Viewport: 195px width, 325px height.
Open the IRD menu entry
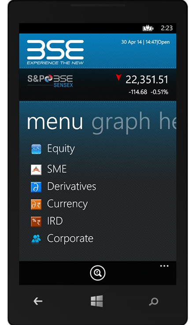pyautogui.click(x=55, y=221)
